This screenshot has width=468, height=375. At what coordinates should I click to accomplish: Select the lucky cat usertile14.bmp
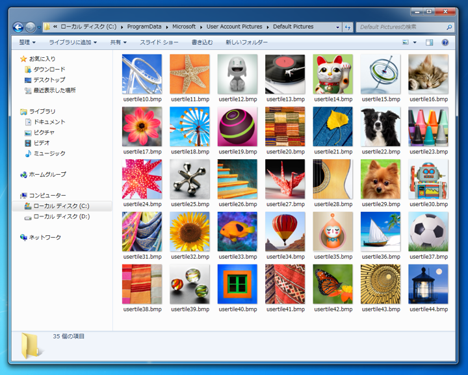333,74
